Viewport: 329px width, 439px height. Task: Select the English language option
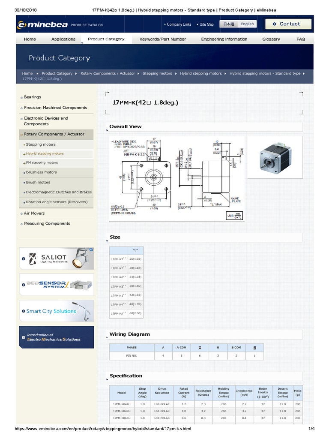point(247,24)
